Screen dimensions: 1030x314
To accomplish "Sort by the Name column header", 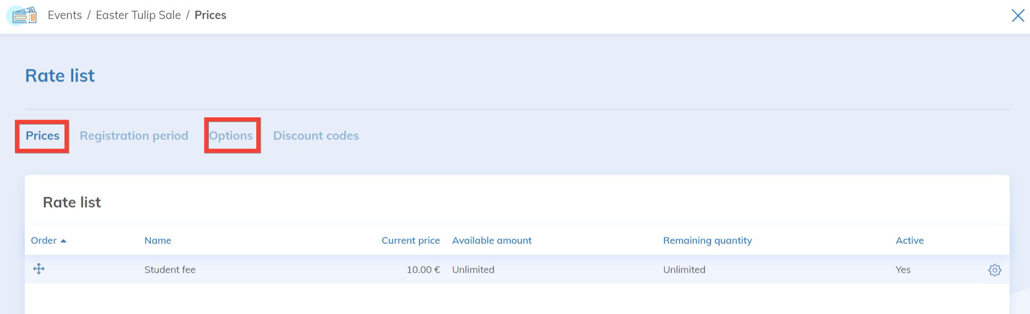I will coord(158,241).
